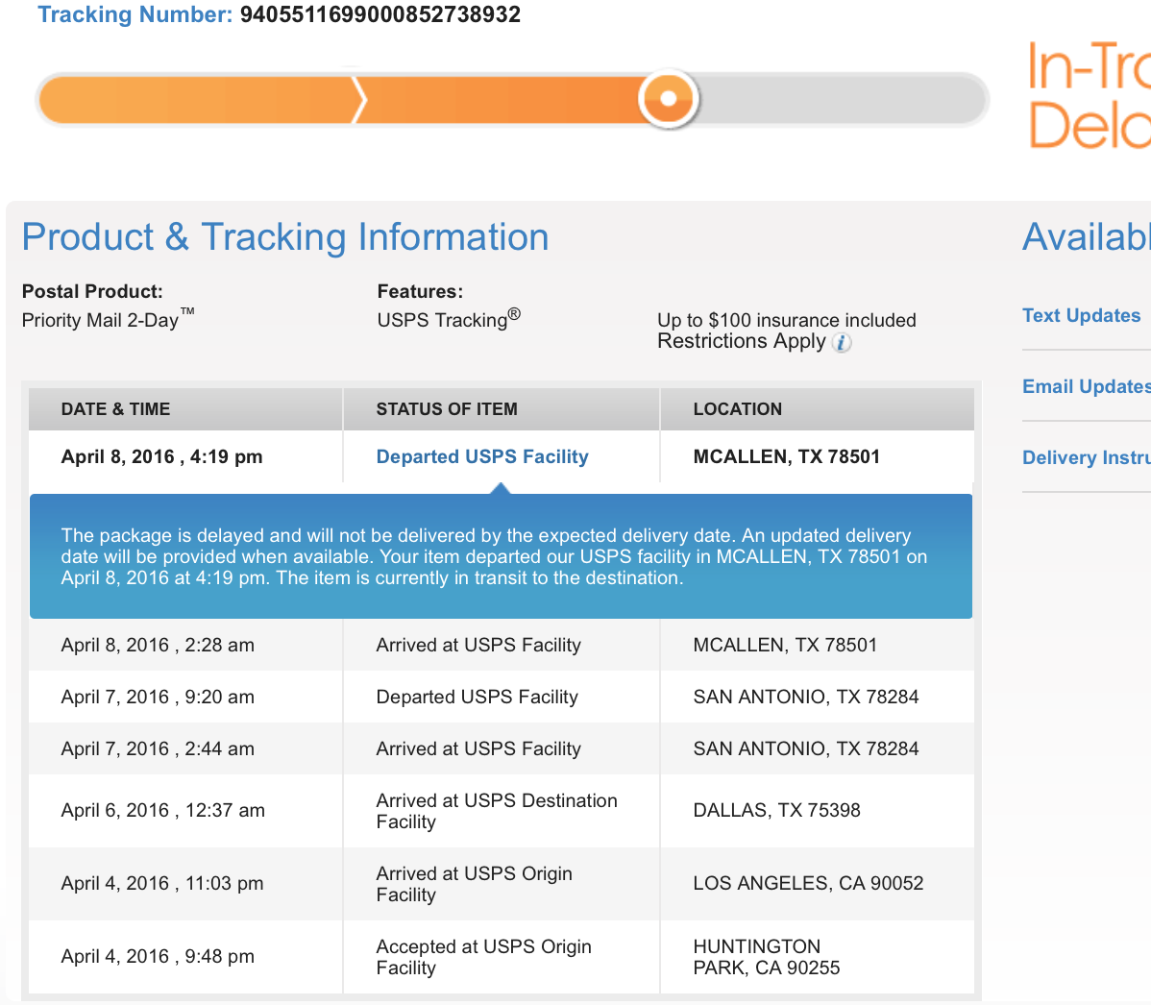
Task: Open insurance restrictions info tooltip
Action: pyautogui.click(x=841, y=343)
